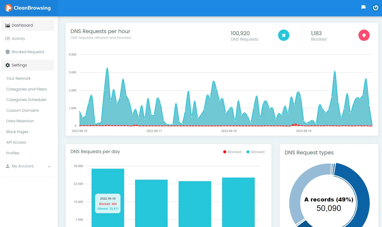This screenshot has height=227, width=382.
Task: Open Custom Domains settings
Action: coord(23,110)
